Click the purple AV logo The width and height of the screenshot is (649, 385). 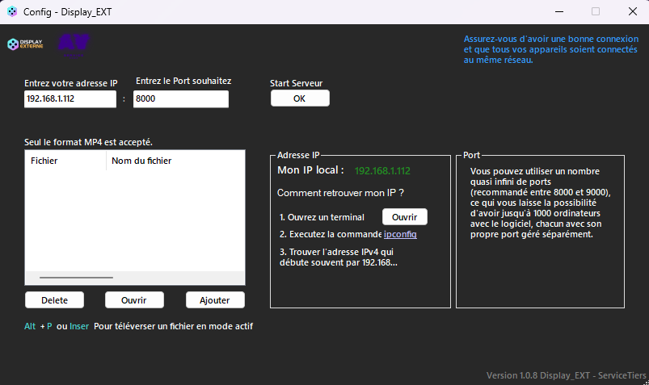74,44
